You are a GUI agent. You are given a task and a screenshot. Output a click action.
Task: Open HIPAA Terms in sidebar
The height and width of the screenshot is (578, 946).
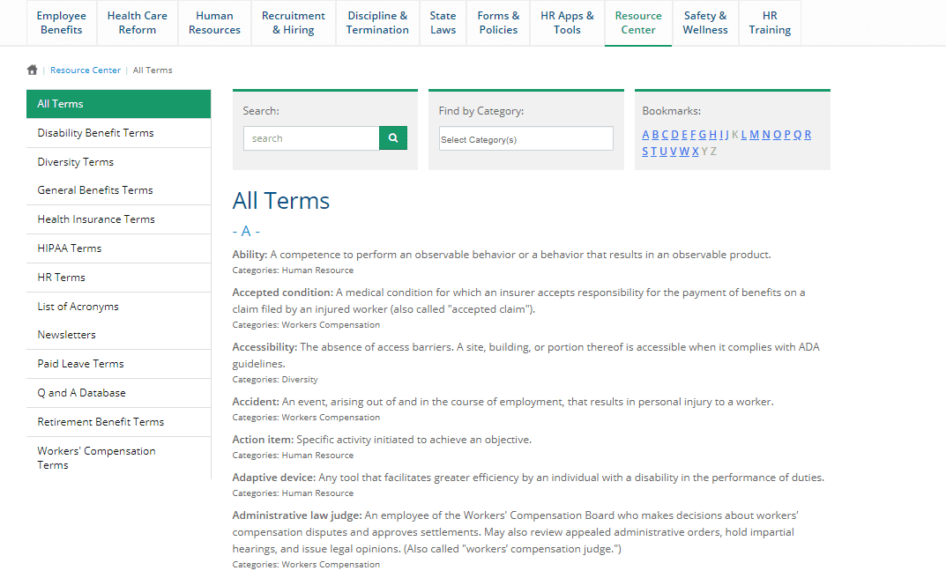pos(119,248)
